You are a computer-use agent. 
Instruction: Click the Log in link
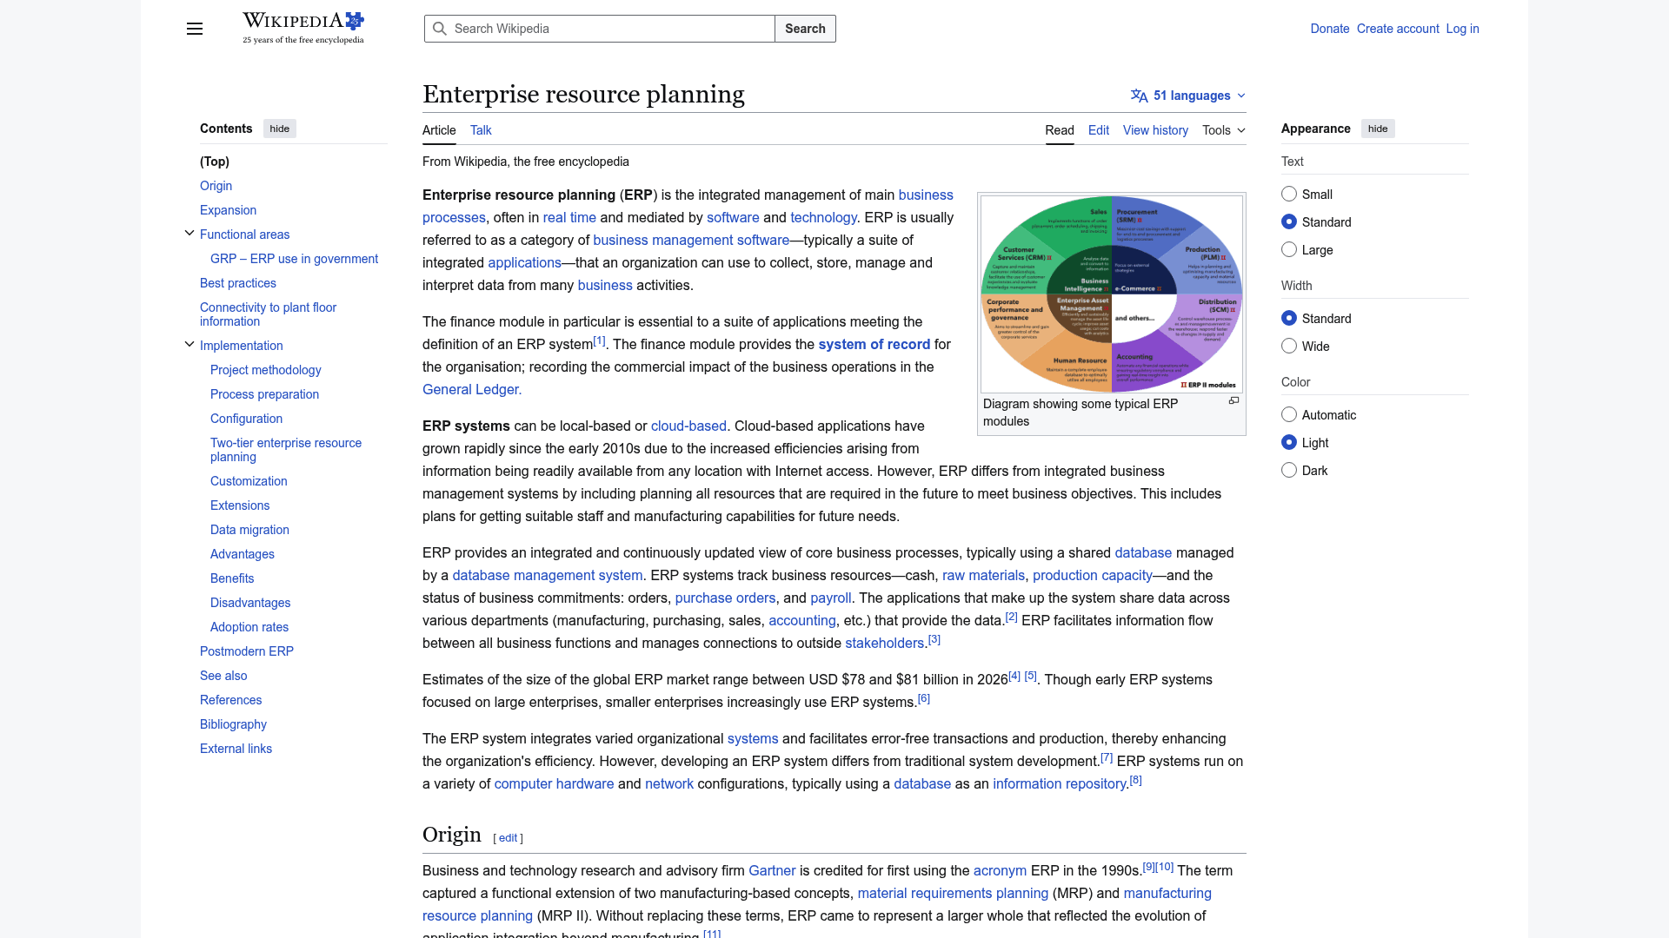pyautogui.click(x=1462, y=29)
